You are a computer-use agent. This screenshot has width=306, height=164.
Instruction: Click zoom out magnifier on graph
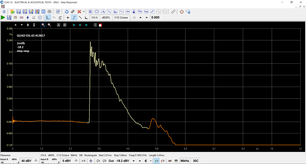coord(49,25)
